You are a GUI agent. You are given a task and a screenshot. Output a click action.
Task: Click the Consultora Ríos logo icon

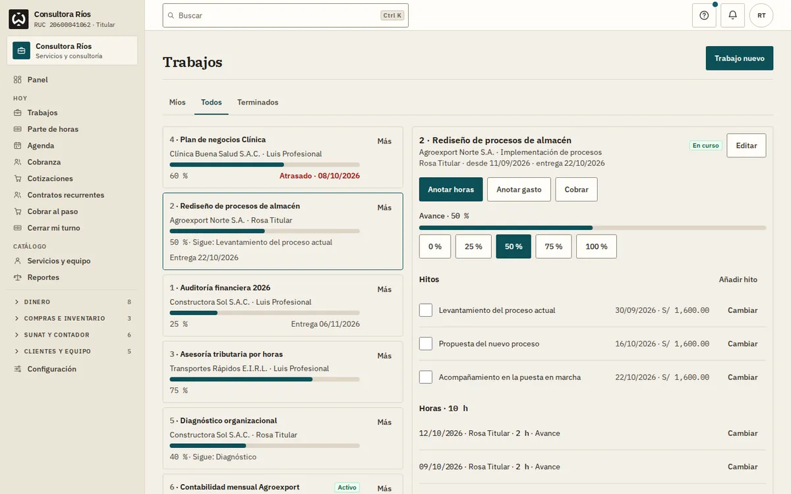[x=18, y=19]
